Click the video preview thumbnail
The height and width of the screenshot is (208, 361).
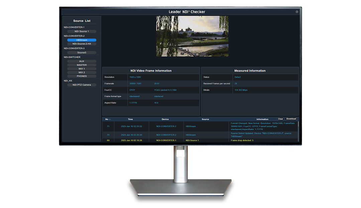coord(192,36)
